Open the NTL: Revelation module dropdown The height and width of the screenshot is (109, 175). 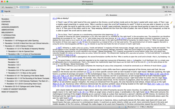coord(8,7)
